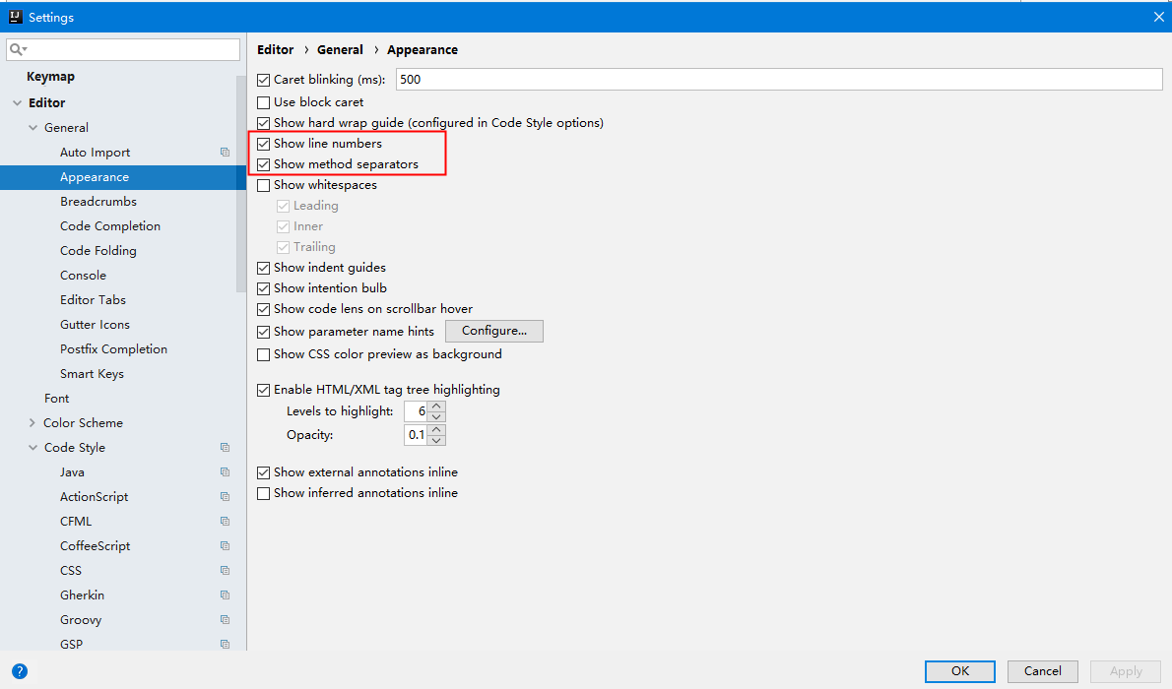Enable Show CSS color preview as background
The image size is (1172, 689).
click(263, 355)
